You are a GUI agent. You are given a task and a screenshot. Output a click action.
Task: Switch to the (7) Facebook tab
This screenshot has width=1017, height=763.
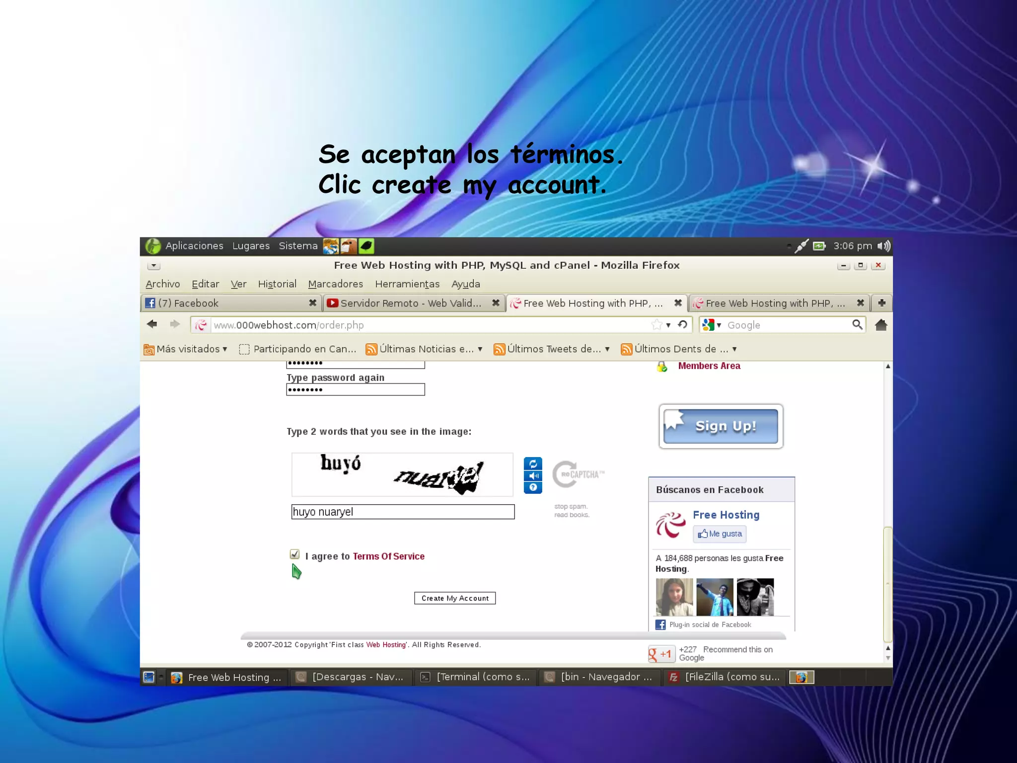tap(231, 303)
